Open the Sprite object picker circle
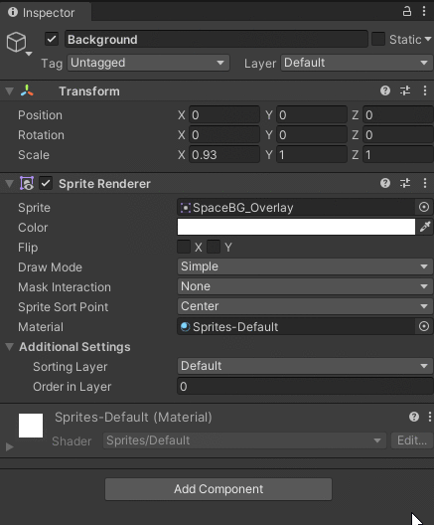Viewport: 434px width, 525px height. point(424,207)
